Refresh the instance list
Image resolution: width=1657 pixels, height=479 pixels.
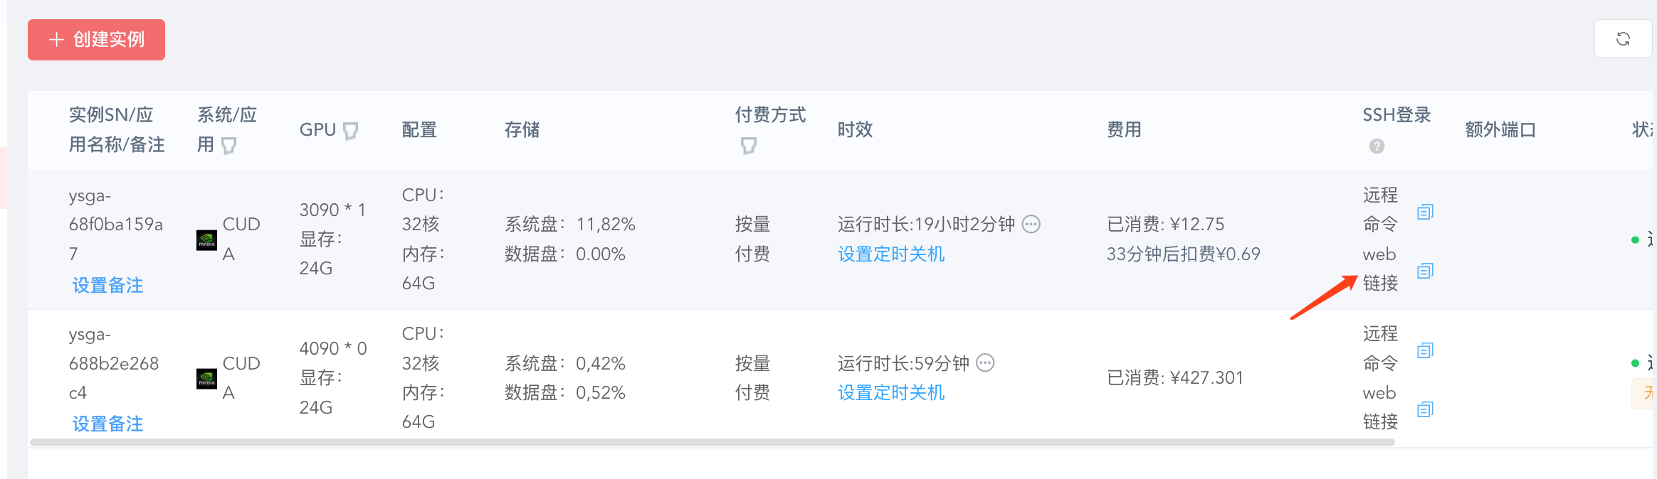point(1623,38)
